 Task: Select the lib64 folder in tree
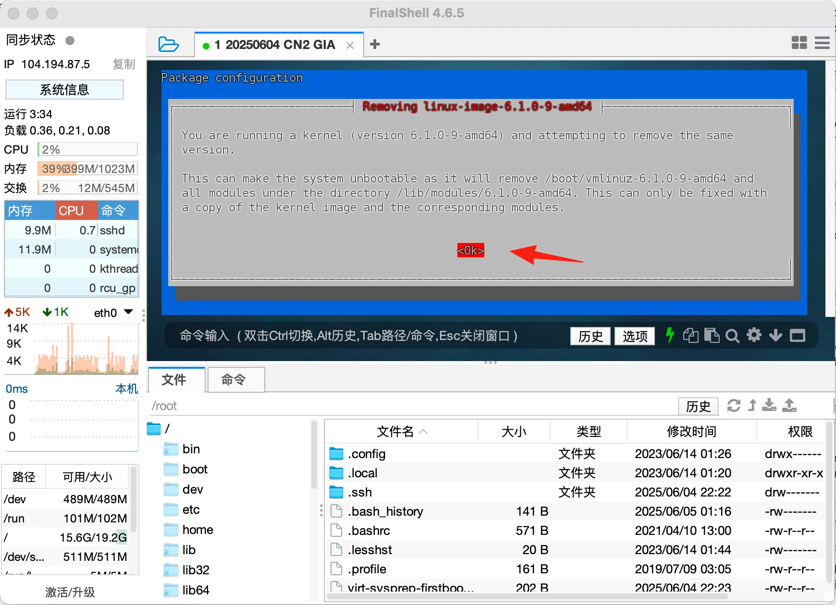pos(186,590)
